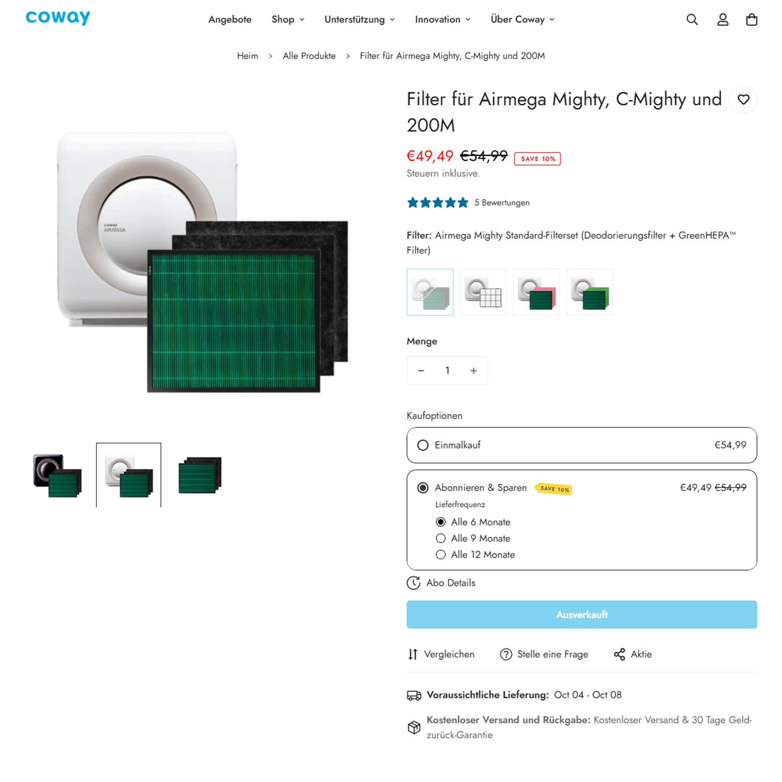Screen dimensions: 782x782
Task: Expand the Shop dropdown menu
Action: pyautogui.click(x=288, y=20)
